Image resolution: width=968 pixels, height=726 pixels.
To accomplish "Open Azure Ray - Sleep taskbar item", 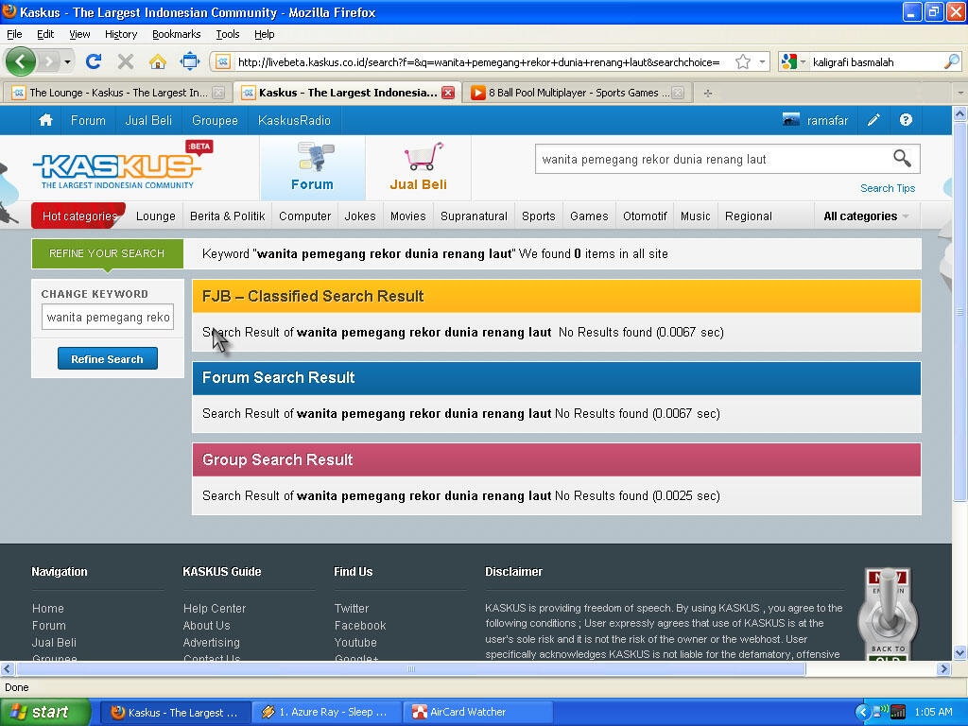I will click(326, 713).
